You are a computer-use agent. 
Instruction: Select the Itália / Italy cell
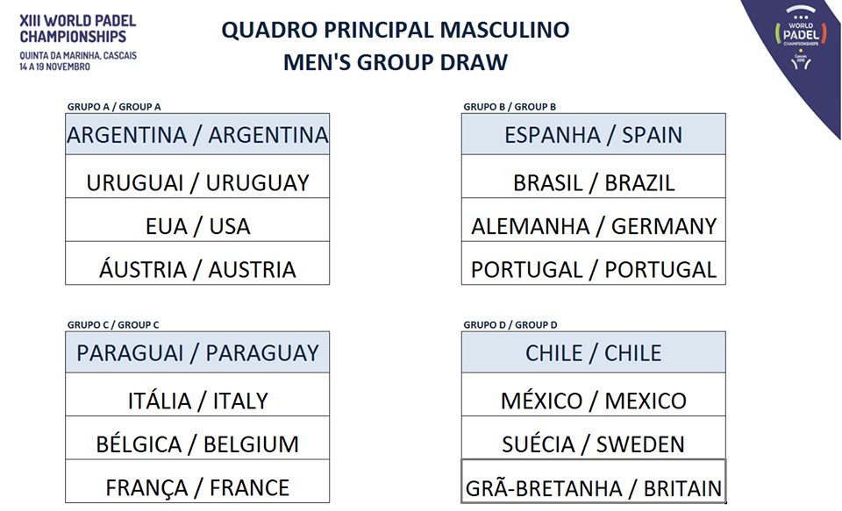coord(197,401)
